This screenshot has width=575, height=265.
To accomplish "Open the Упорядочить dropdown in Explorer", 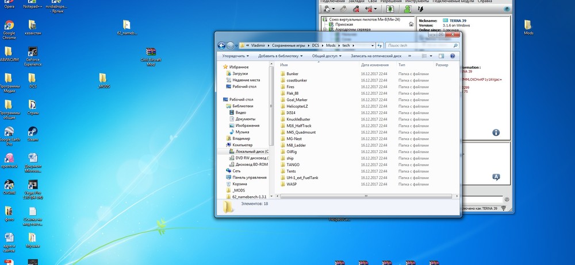I will pos(236,56).
